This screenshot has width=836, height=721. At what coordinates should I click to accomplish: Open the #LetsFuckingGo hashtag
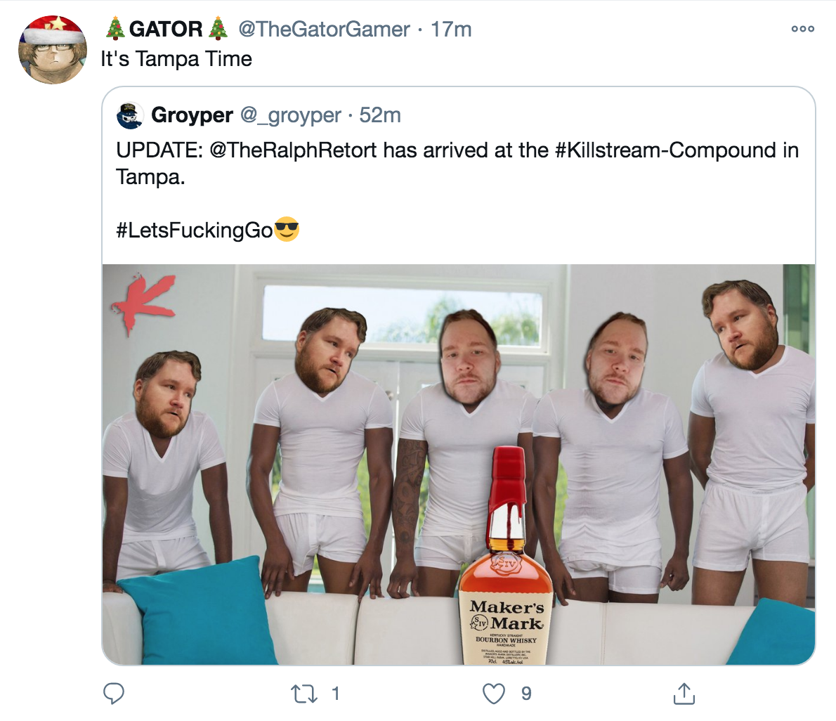pyautogui.click(x=195, y=230)
